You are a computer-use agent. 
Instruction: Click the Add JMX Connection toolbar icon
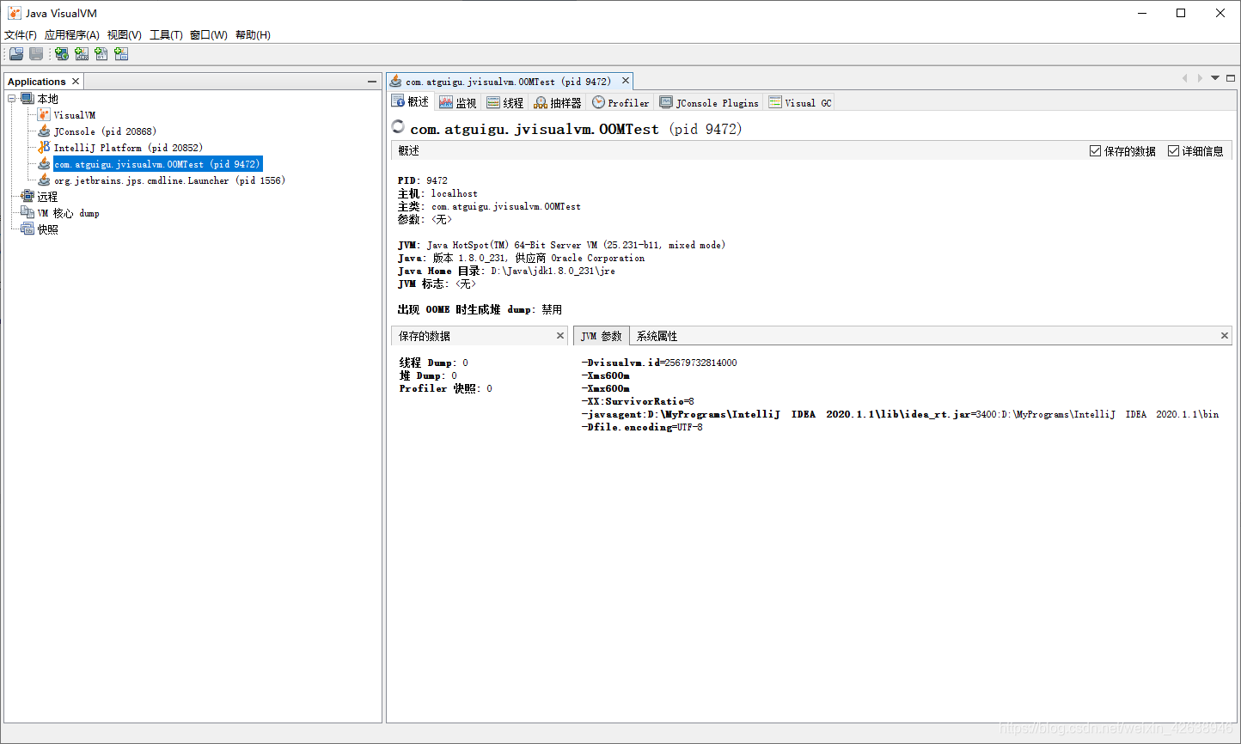(x=82, y=53)
